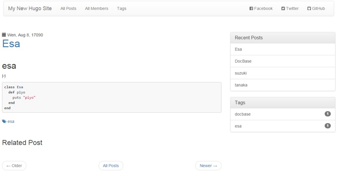Go to the Newer post
This screenshot has height=177, width=339.
click(x=208, y=166)
